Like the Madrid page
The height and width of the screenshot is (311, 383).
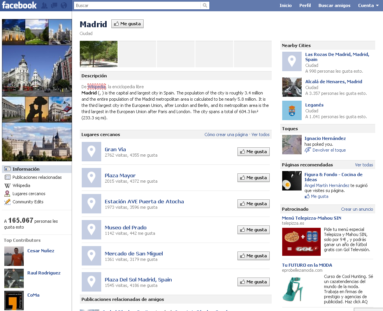[x=128, y=24]
